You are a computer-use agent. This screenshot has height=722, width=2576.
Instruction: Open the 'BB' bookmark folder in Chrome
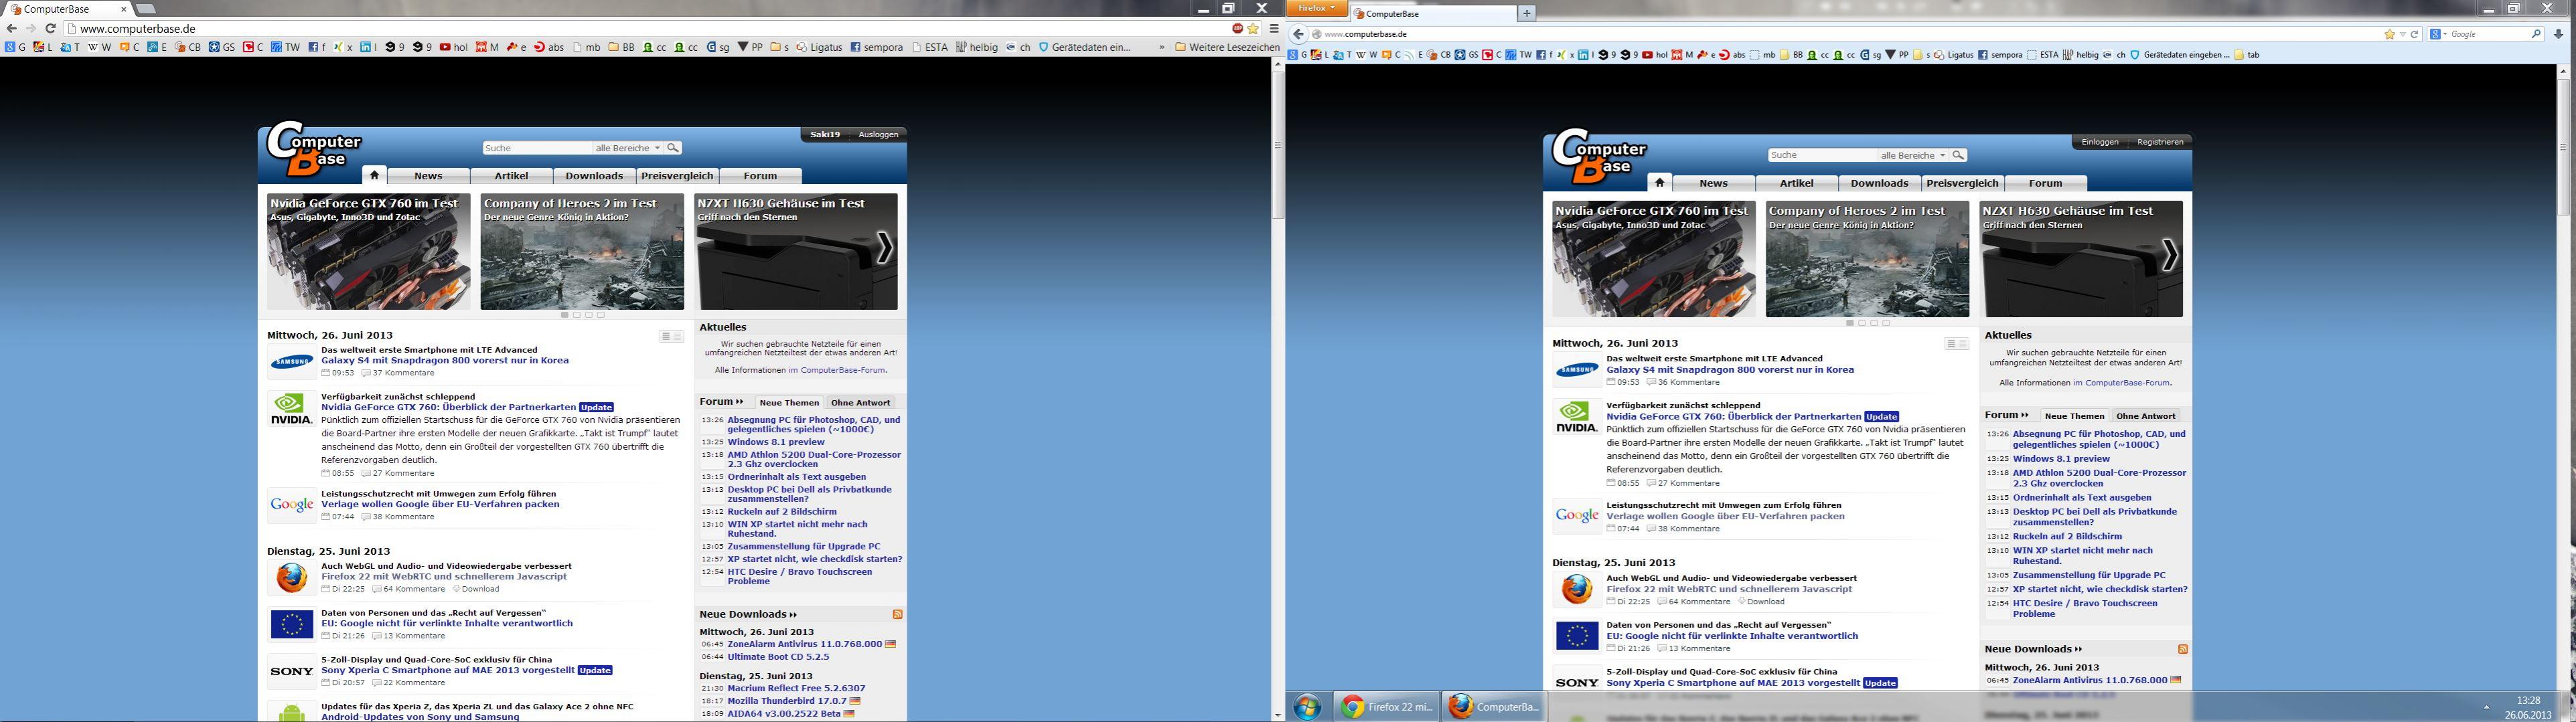(622, 47)
